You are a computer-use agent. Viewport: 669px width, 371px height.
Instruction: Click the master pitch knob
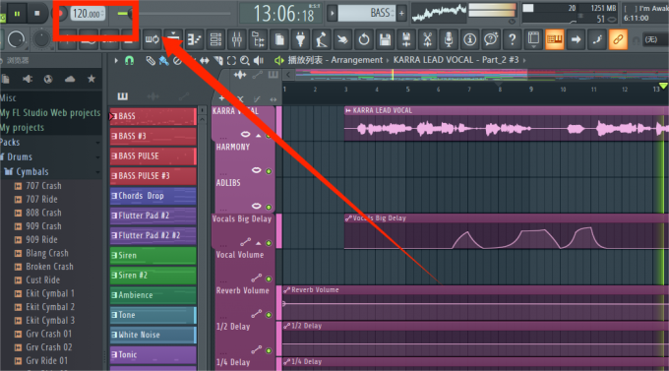[41, 39]
